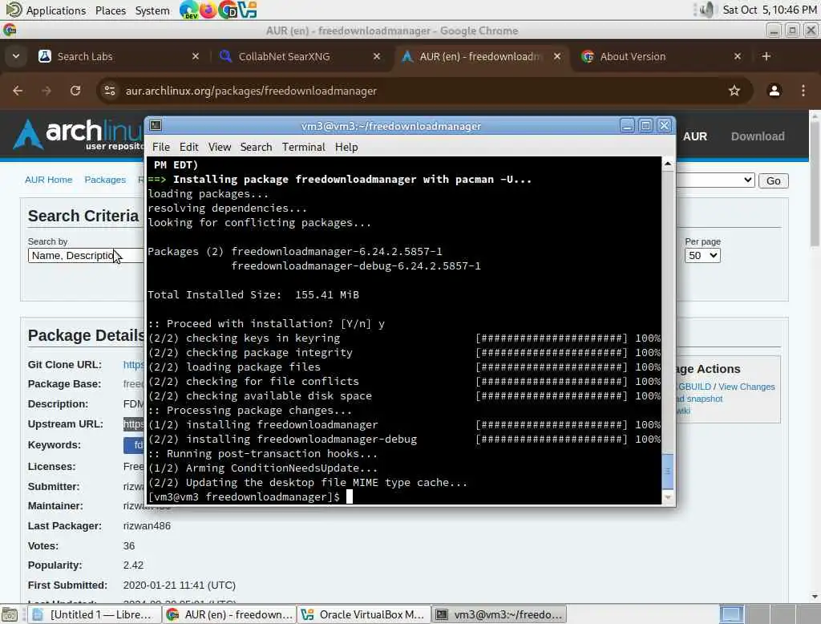
Task: View site information icon in address bar
Action: [x=109, y=91]
